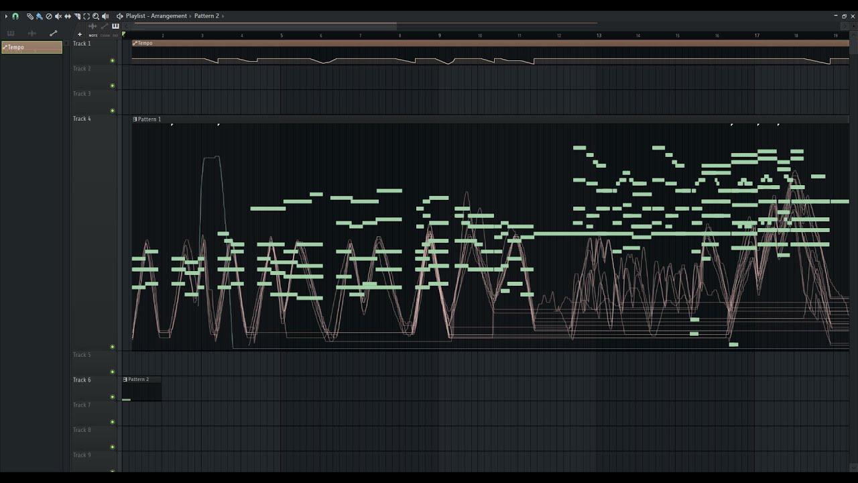Image resolution: width=858 pixels, height=483 pixels.
Task: Click the horizontal scrollbar thumb
Action: point(265,26)
